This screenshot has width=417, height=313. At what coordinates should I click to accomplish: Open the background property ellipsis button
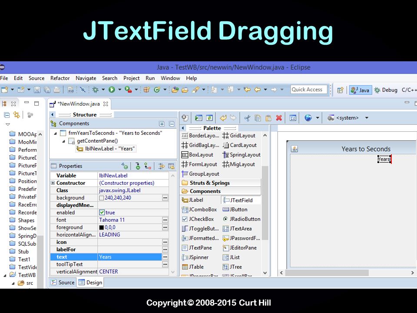[x=165, y=198]
